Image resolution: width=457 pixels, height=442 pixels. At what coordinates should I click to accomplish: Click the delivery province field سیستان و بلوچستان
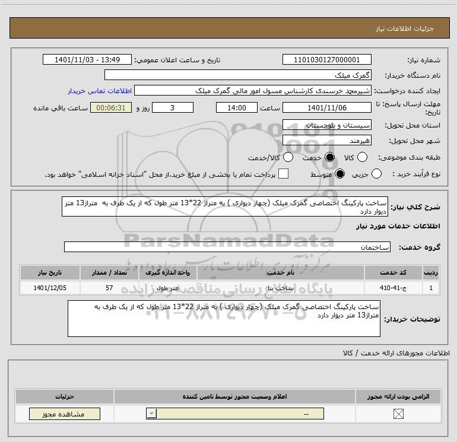coord(326,125)
